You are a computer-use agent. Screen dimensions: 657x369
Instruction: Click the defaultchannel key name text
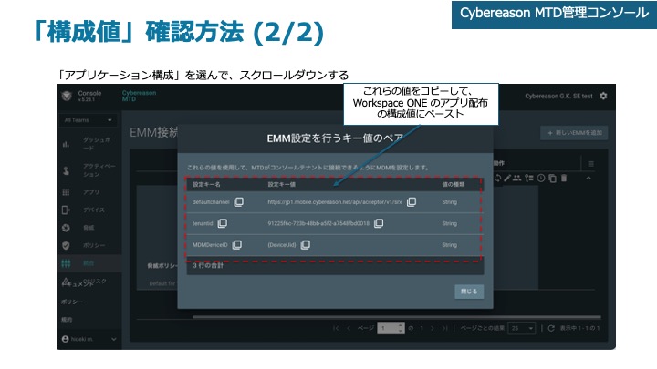[x=211, y=202]
